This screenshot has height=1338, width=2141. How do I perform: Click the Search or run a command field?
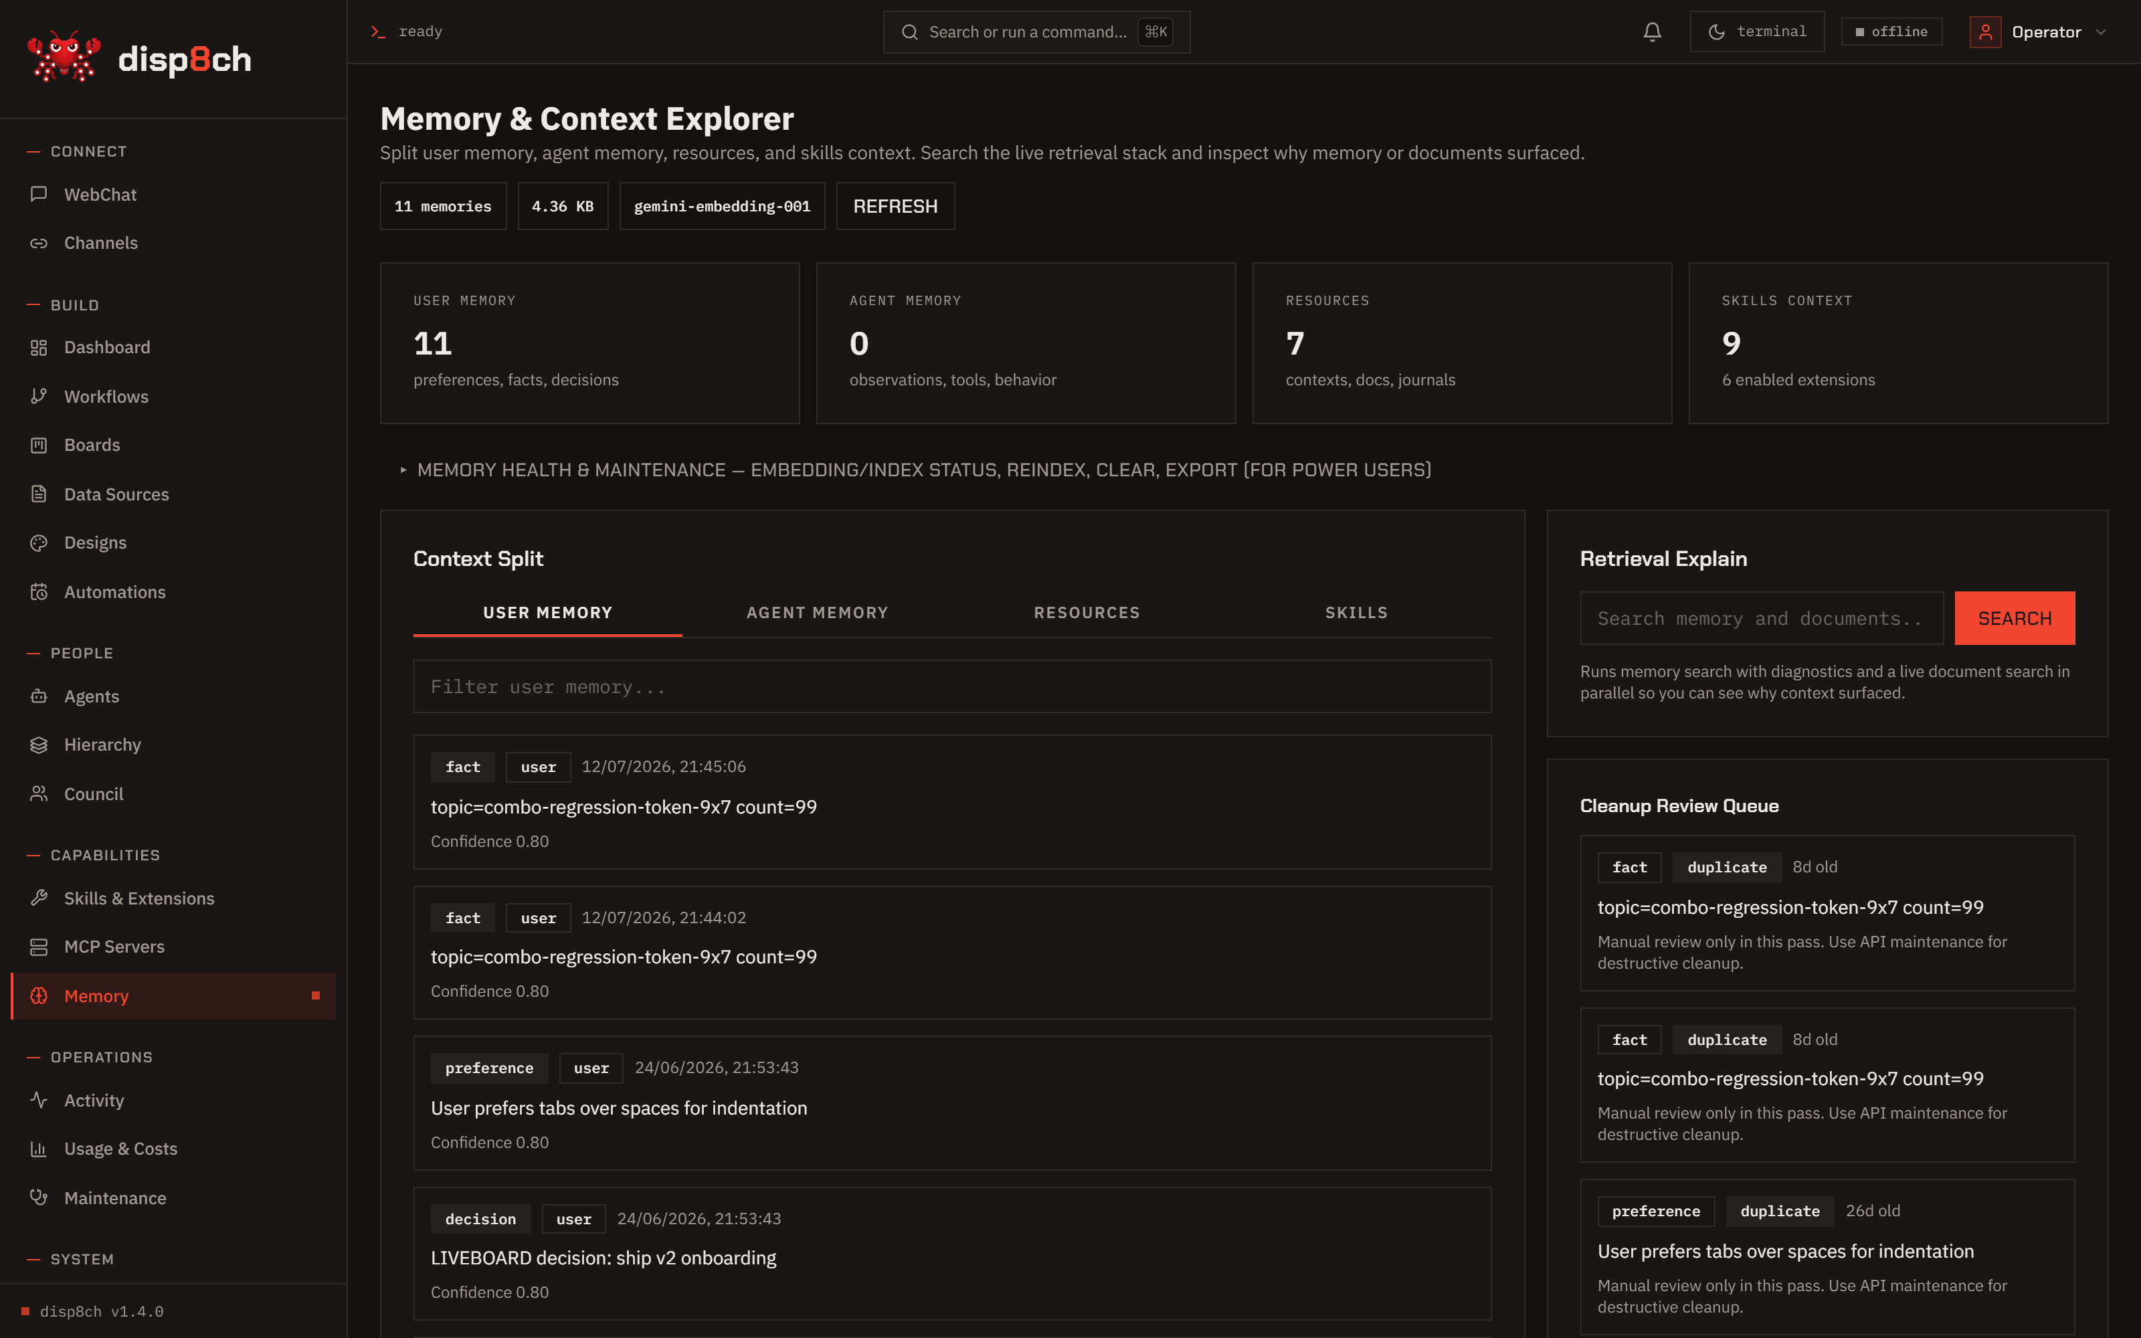click(x=1036, y=32)
